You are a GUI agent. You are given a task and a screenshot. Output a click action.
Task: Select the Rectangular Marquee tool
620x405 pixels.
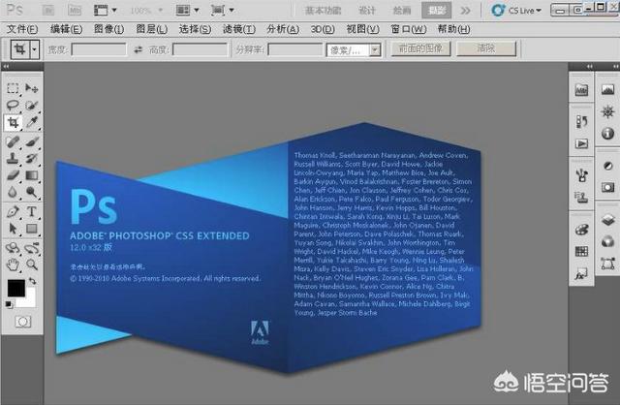[x=13, y=88]
